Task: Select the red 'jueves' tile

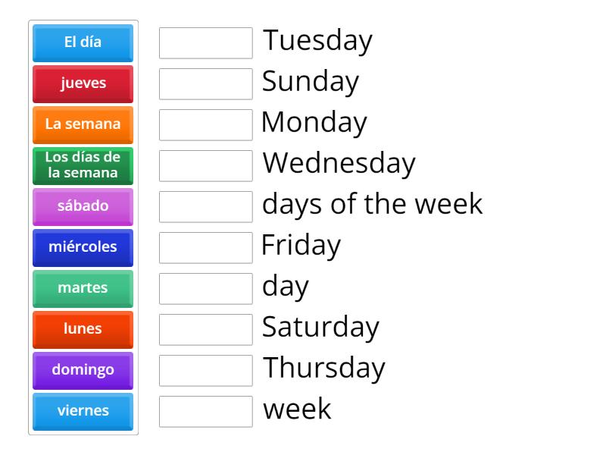Action: pos(83,83)
